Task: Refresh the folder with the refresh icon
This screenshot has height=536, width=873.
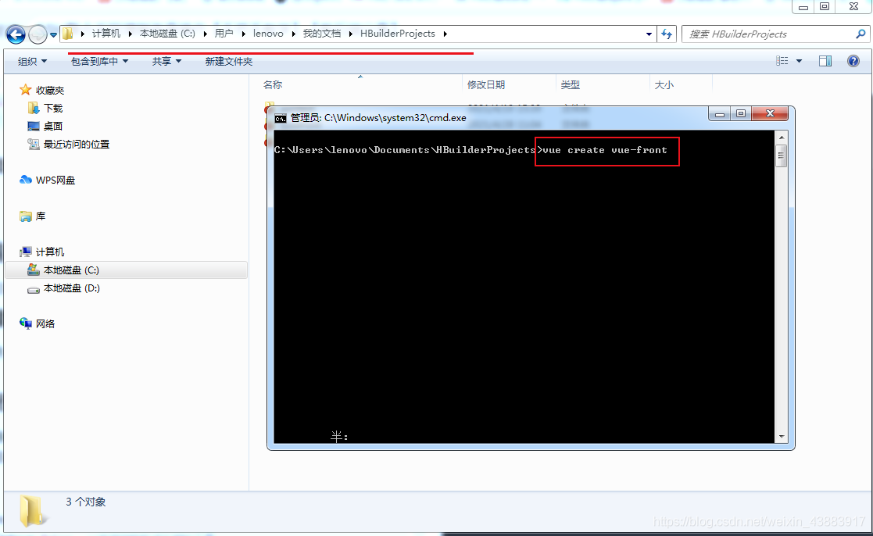Action: [x=667, y=34]
